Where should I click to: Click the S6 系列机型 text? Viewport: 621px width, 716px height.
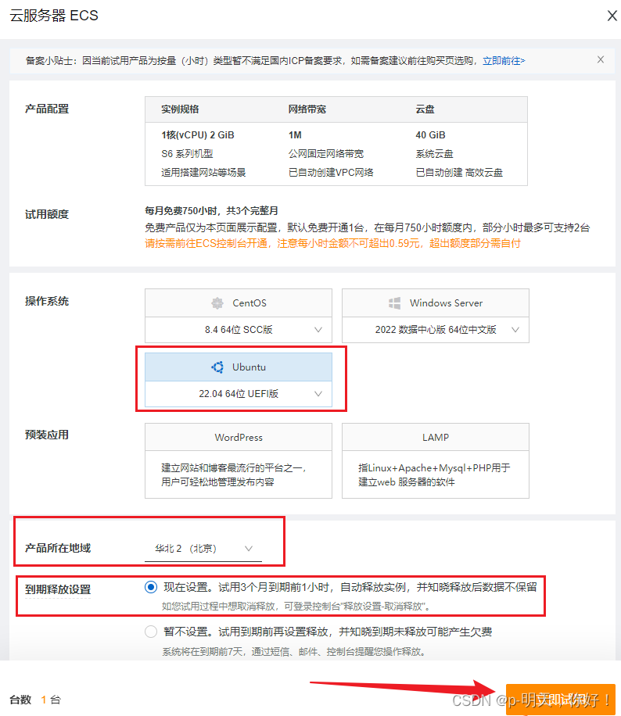click(187, 154)
